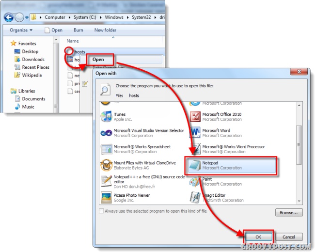Expand arrow after System (C:) breadcrumb
Viewport: 315px width, 252px height.
tap(100, 17)
